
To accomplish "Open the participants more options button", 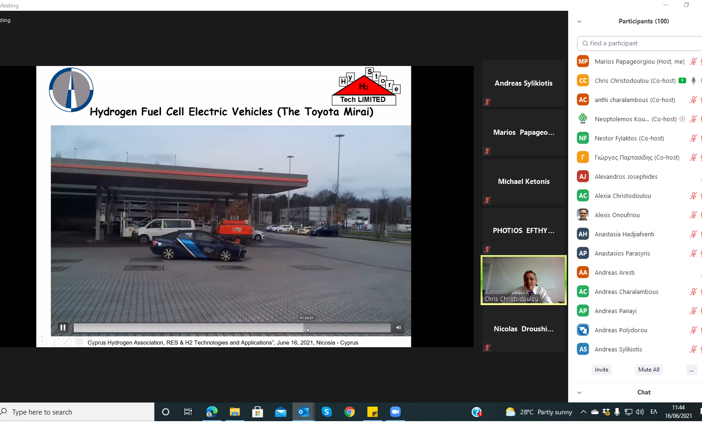I will [x=691, y=370].
